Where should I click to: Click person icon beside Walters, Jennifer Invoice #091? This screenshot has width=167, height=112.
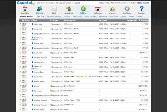[x=33, y=57]
